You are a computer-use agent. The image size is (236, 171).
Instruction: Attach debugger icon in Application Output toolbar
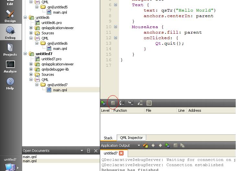point(183,145)
